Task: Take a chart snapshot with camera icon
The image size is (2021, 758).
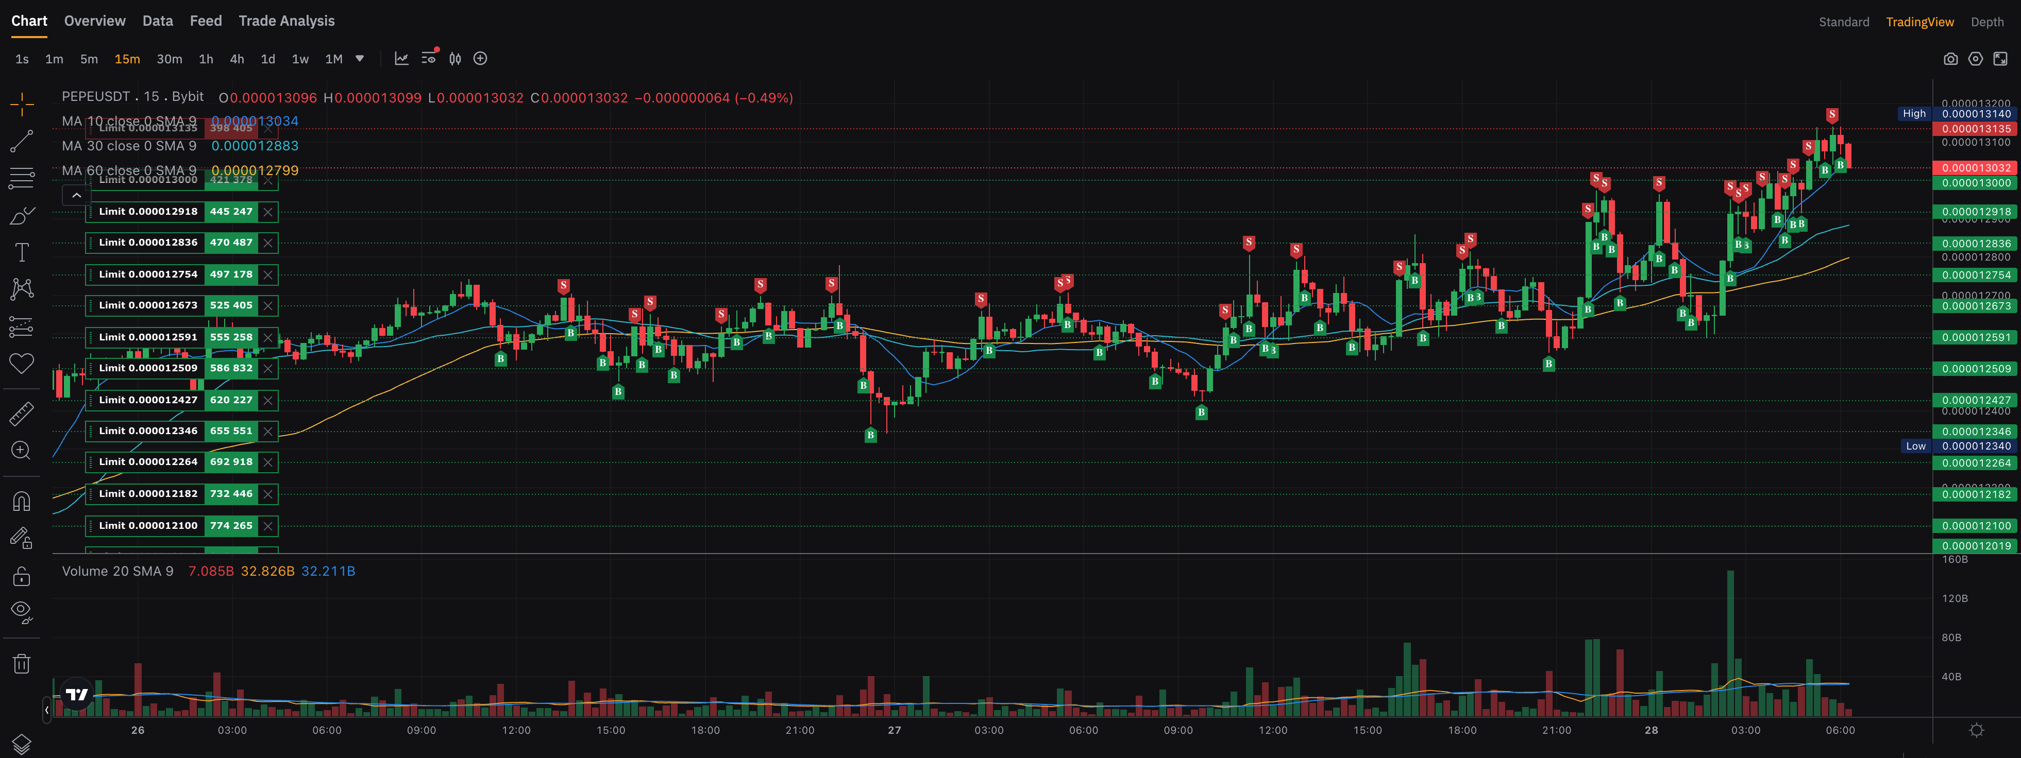Action: click(x=1950, y=59)
